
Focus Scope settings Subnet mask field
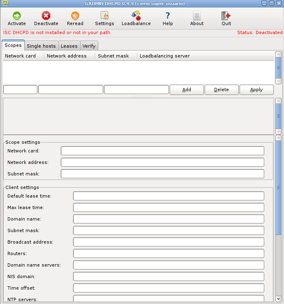(162, 174)
